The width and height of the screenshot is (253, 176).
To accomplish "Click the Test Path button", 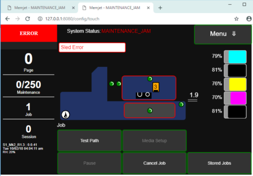I will point(89,141).
